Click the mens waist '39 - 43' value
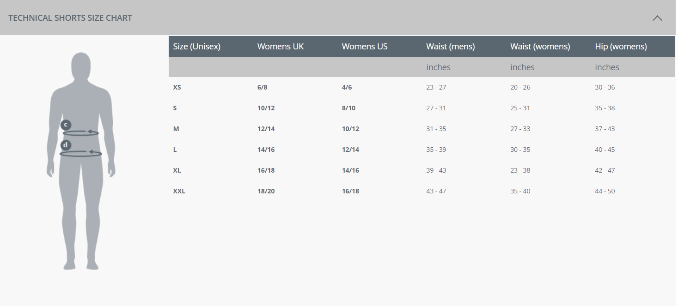Viewport: 678px width, 306px height. pyautogui.click(x=436, y=170)
